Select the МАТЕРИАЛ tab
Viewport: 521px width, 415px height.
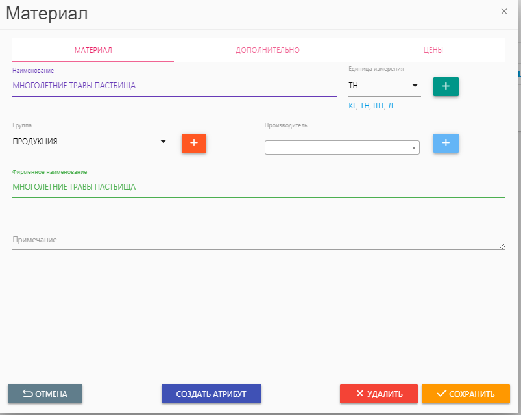(93, 50)
